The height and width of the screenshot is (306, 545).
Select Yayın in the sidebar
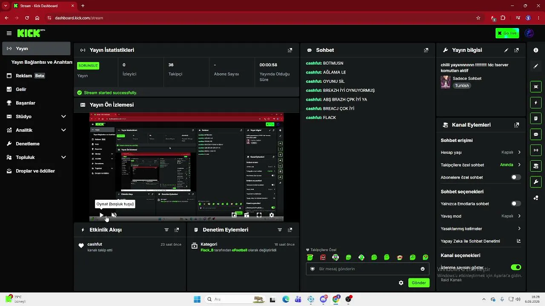36,48
